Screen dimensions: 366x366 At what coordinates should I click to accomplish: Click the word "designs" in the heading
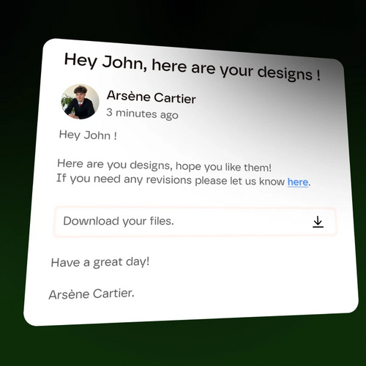coord(285,73)
